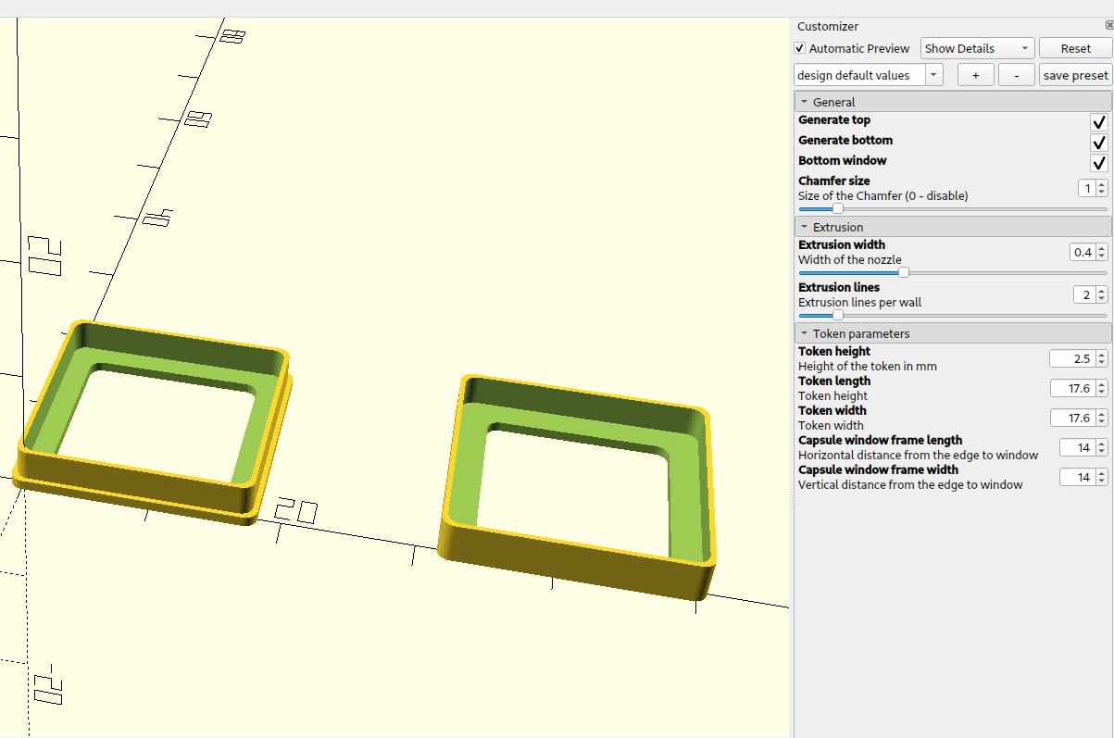Image resolution: width=1114 pixels, height=738 pixels.
Task: Click the Chamfer size slider
Action: pos(953,209)
